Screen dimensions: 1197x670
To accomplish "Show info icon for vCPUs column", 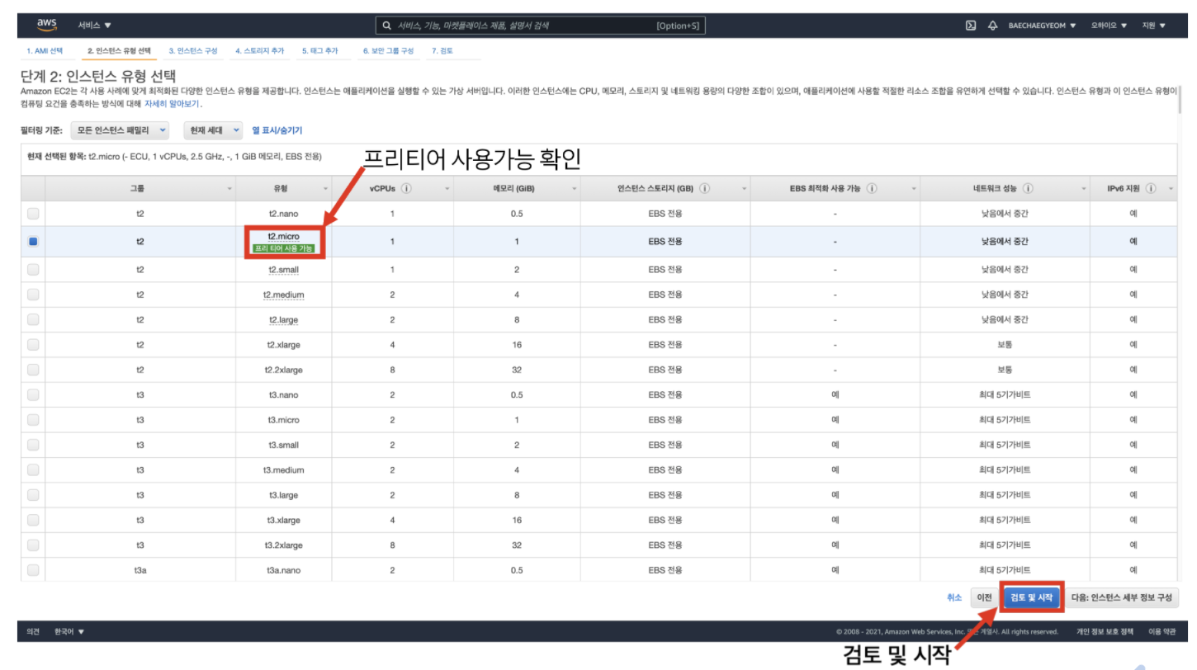I will 407,188.
